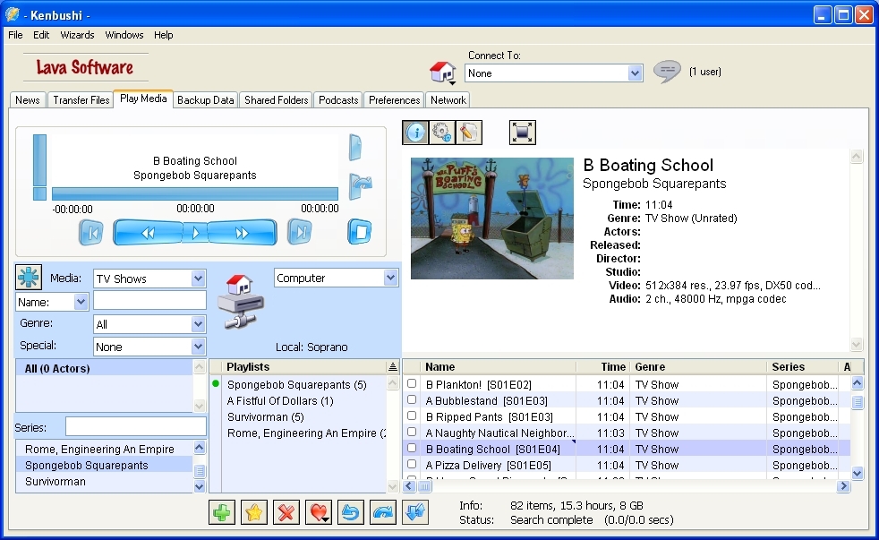
Task: Switch to the News tab
Action: (x=28, y=99)
